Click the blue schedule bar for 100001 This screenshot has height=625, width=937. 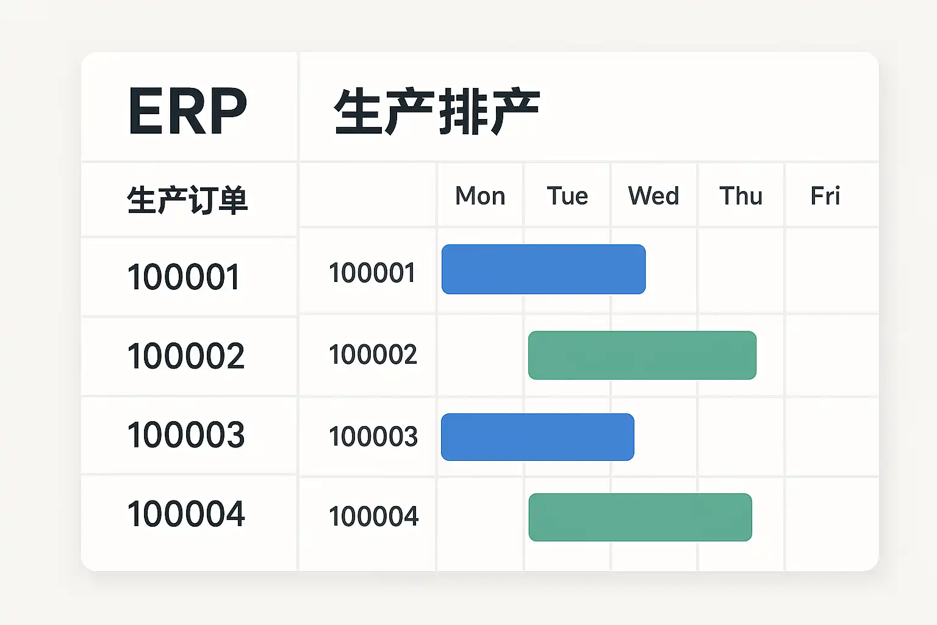pos(543,269)
